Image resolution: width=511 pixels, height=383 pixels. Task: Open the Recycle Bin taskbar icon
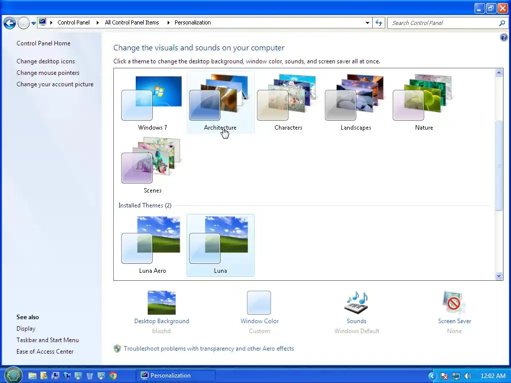[90, 376]
